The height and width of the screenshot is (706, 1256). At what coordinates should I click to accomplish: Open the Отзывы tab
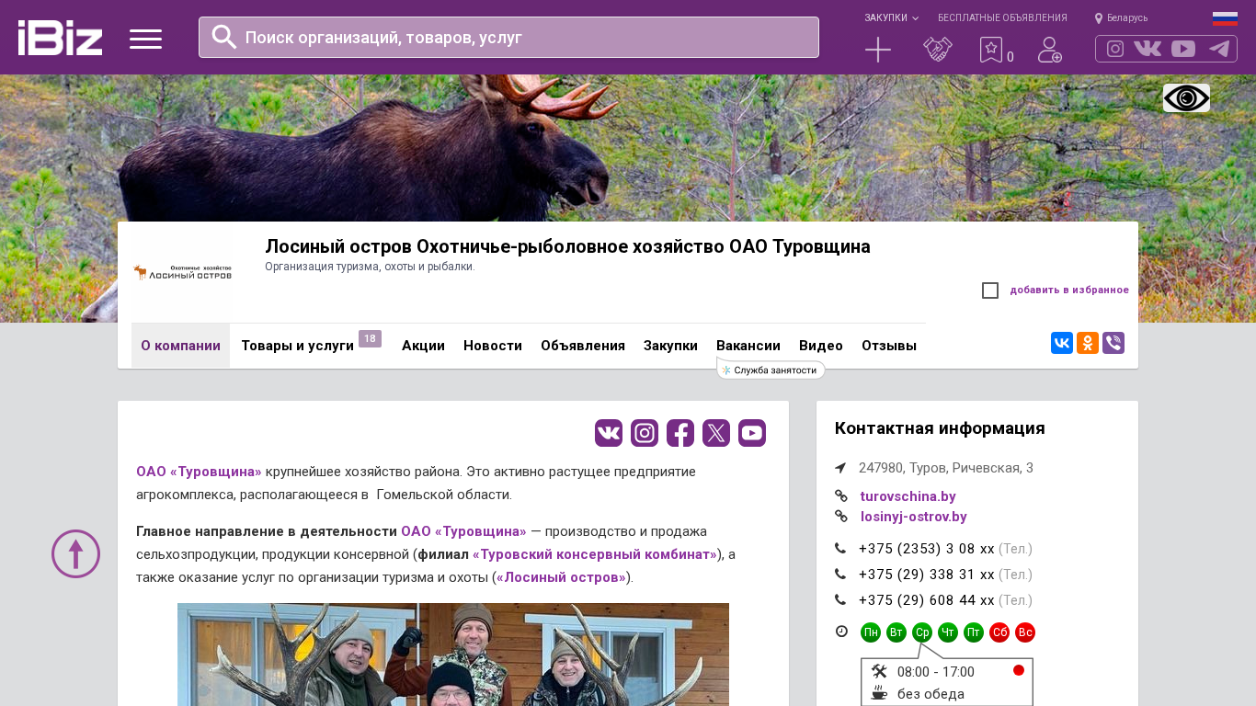tap(889, 346)
